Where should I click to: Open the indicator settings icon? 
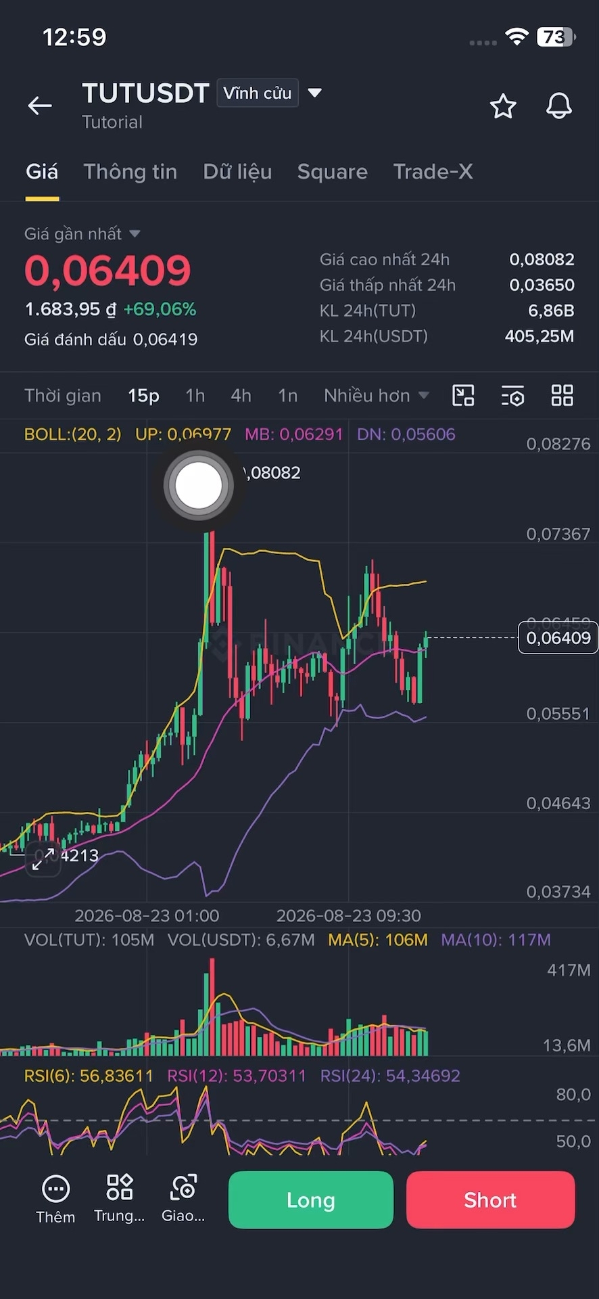513,395
